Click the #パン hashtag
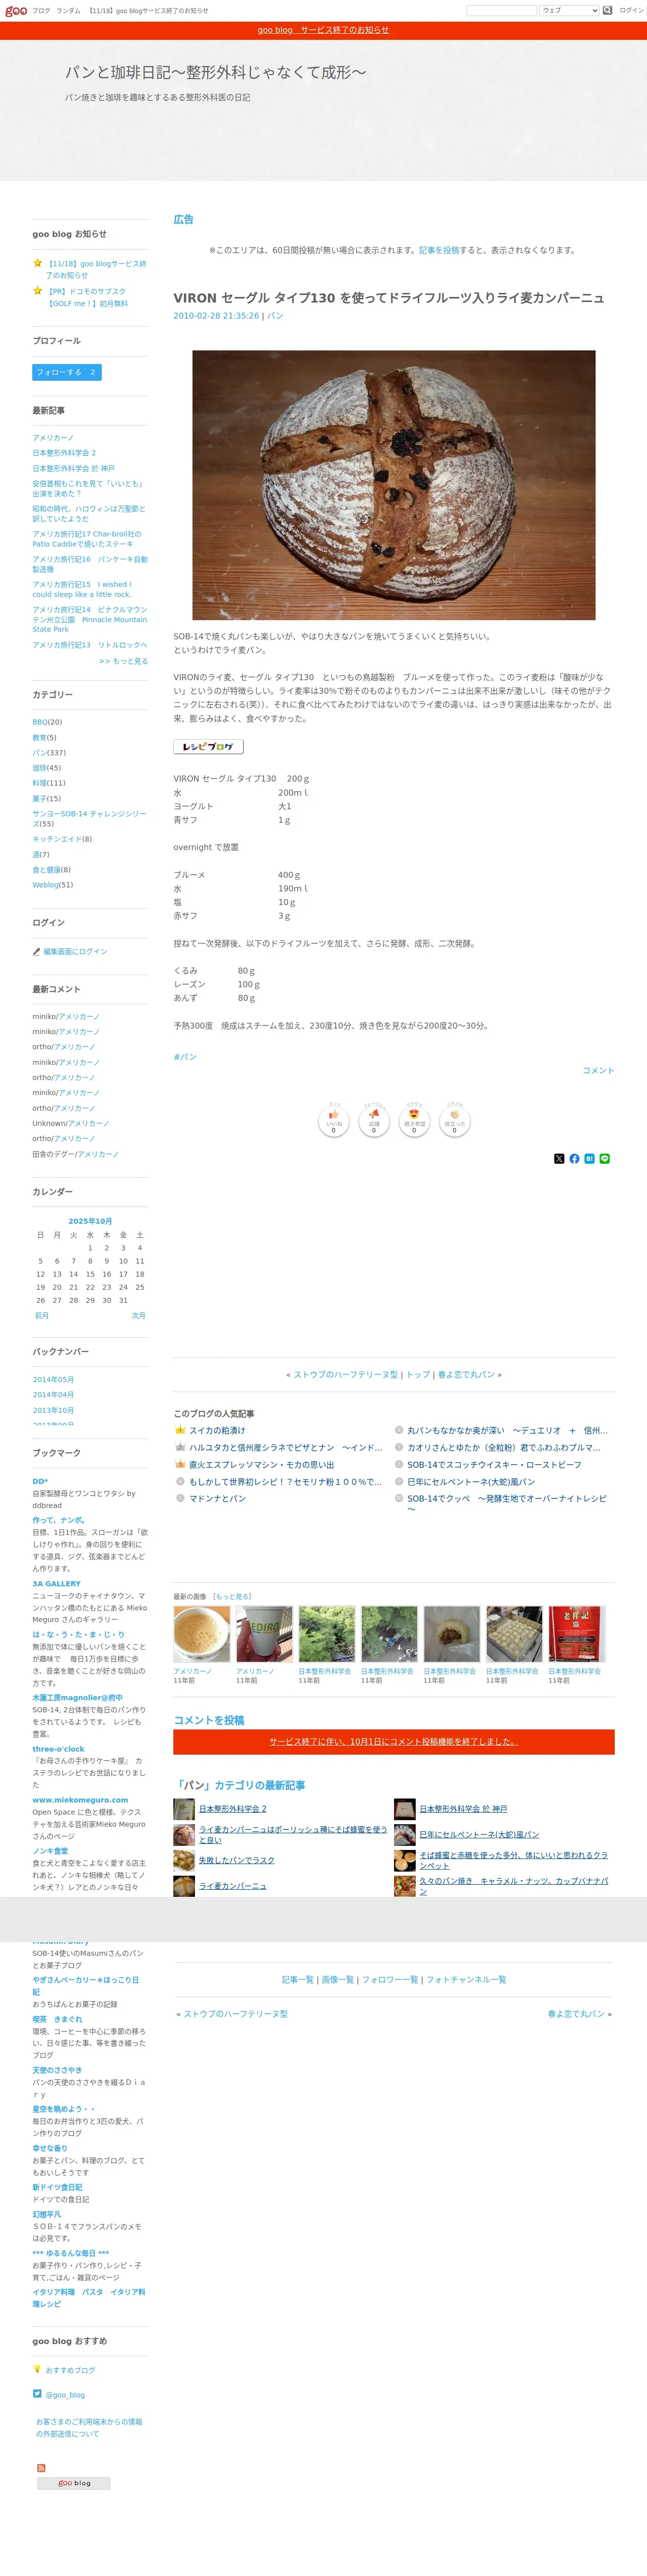647x2576 pixels. point(185,1057)
